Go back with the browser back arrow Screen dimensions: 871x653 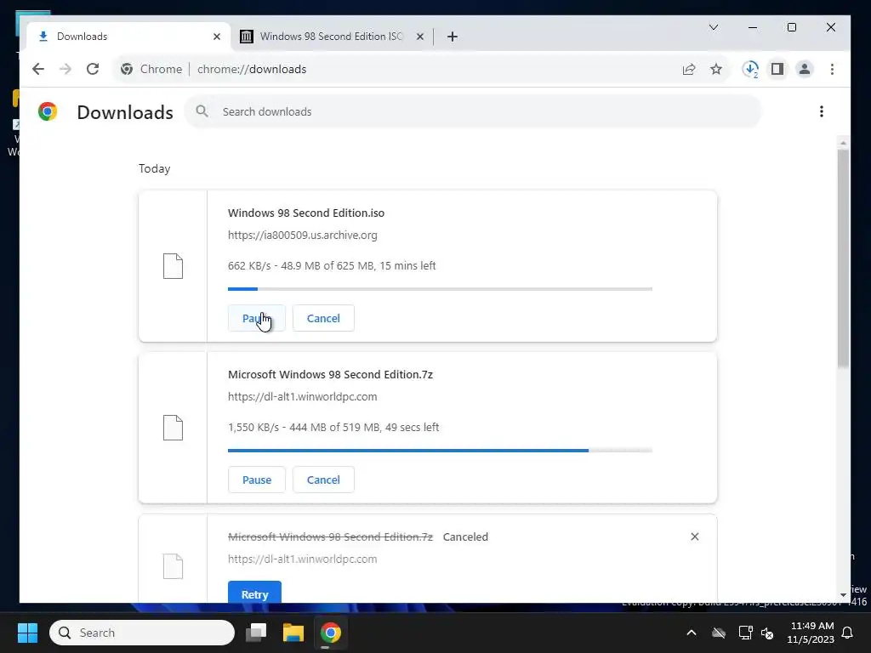point(37,69)
